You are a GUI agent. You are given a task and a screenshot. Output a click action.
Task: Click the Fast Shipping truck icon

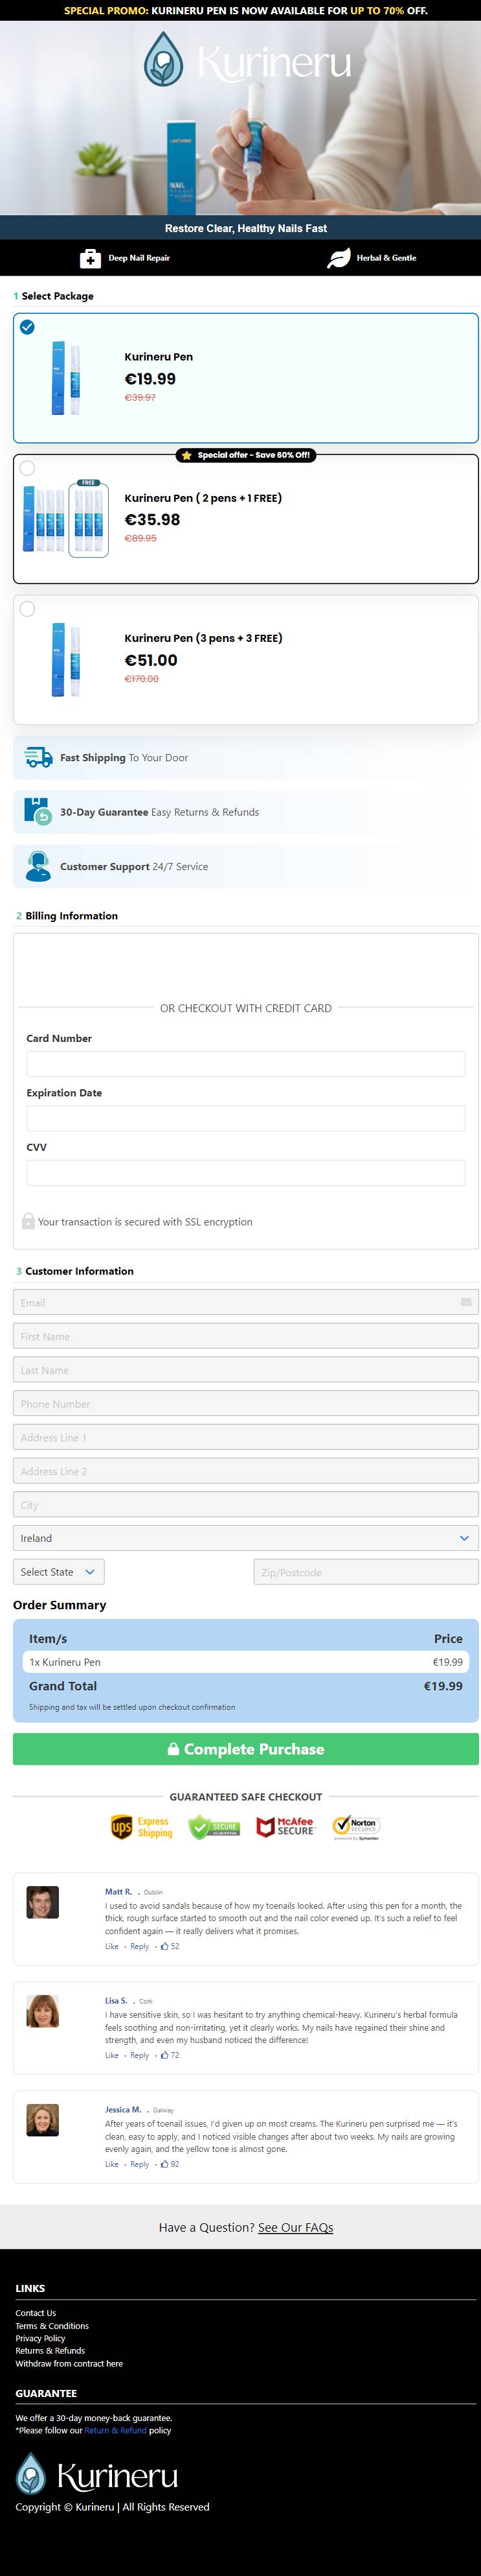tap(38, 757)
